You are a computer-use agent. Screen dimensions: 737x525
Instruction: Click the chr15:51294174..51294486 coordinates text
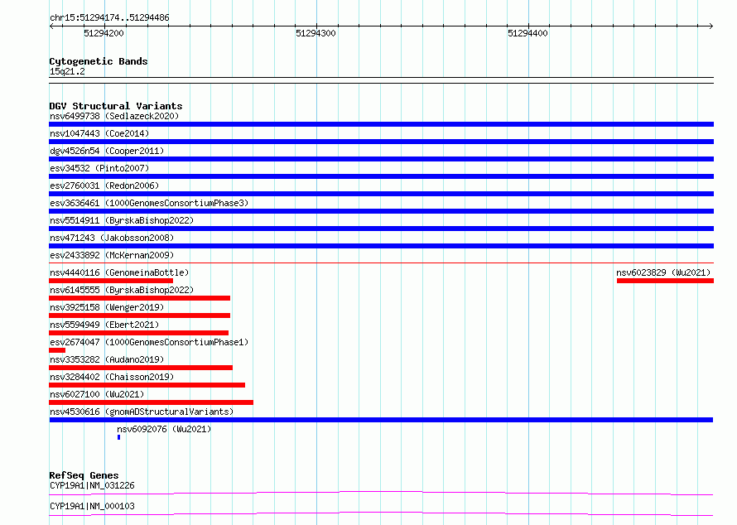click(109, 18)
